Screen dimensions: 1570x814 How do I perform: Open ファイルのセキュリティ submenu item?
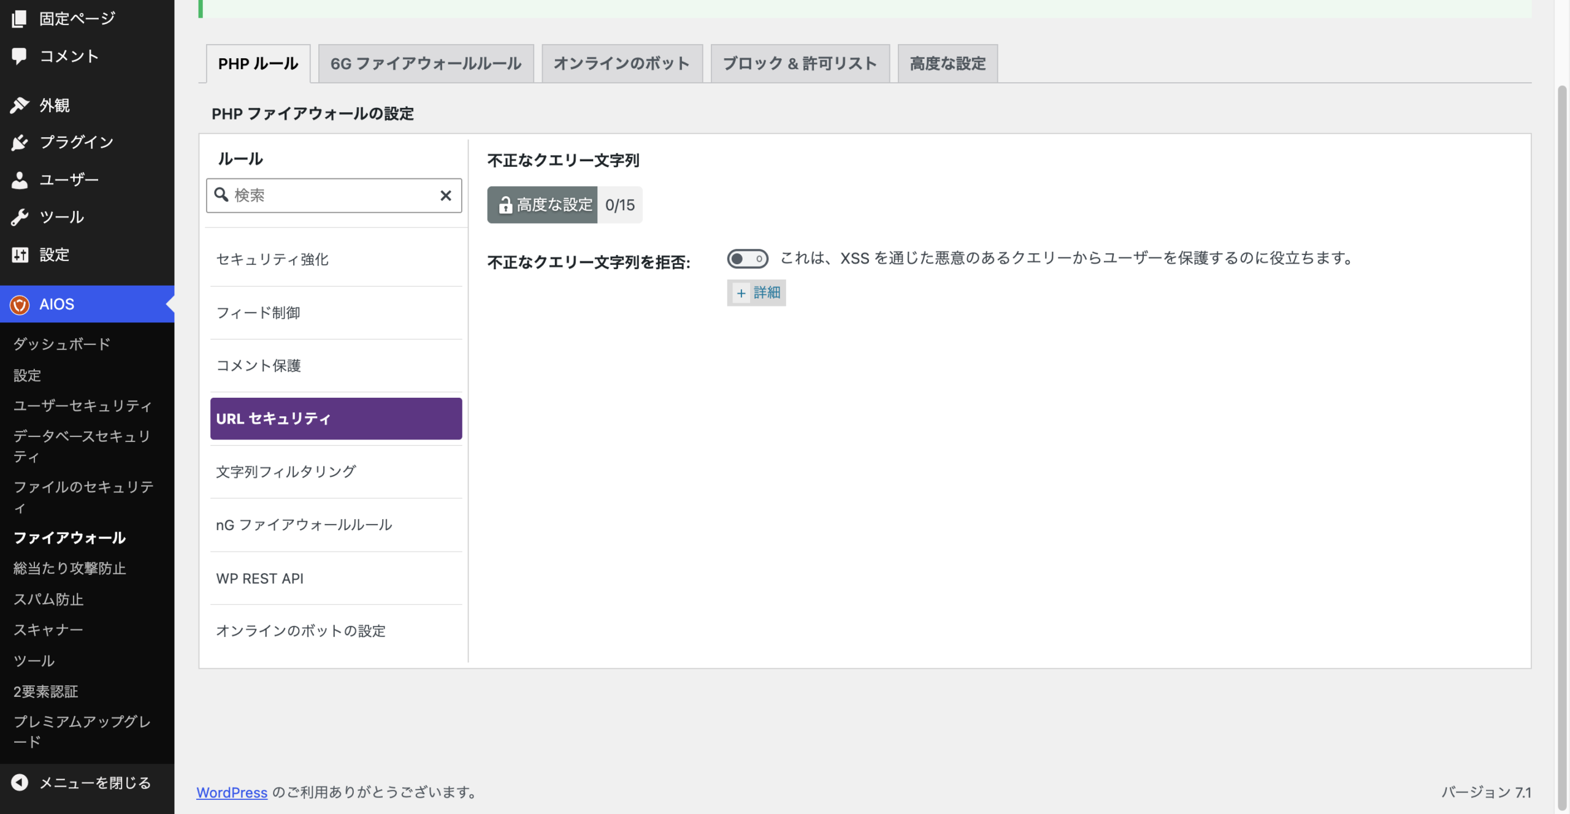click(83, 497)
